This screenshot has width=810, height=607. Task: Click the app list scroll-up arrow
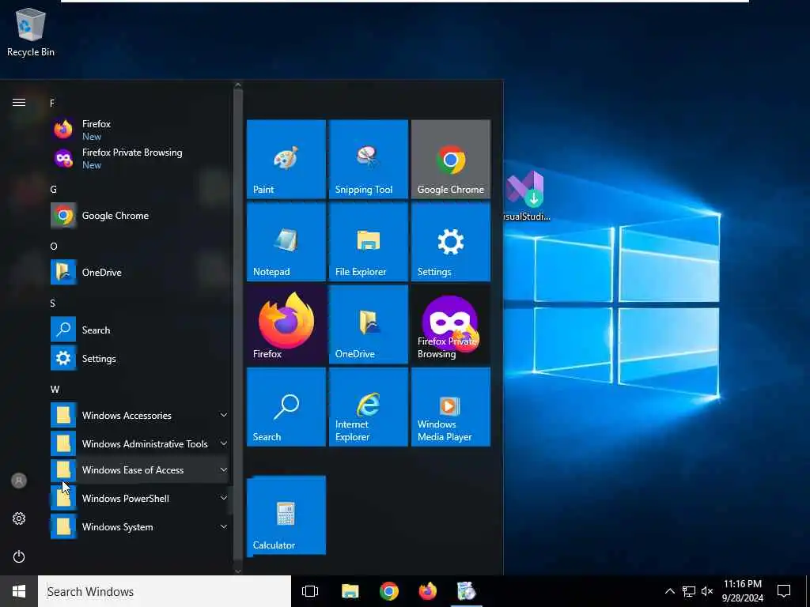coord(237,85)
